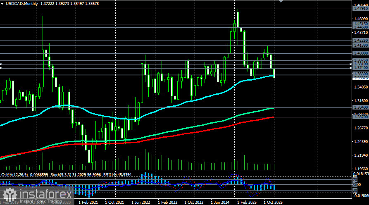
Task: Click the 1.41380 horizontal level label
Action: 360,45
